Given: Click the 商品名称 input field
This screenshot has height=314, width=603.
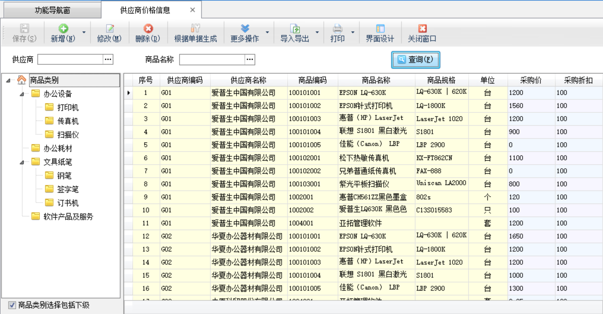Looking at the screenshot, I should [212, 59].
